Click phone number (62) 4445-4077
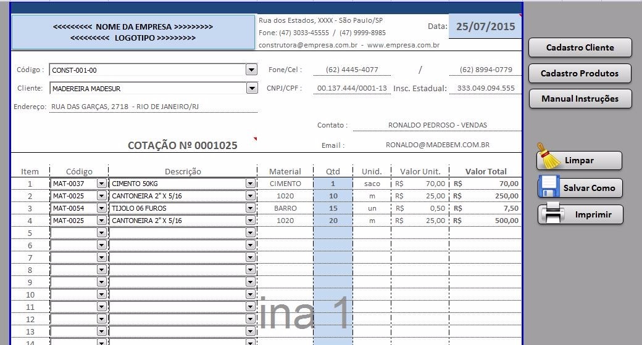 pyautogui.click(x=352, y=70)
